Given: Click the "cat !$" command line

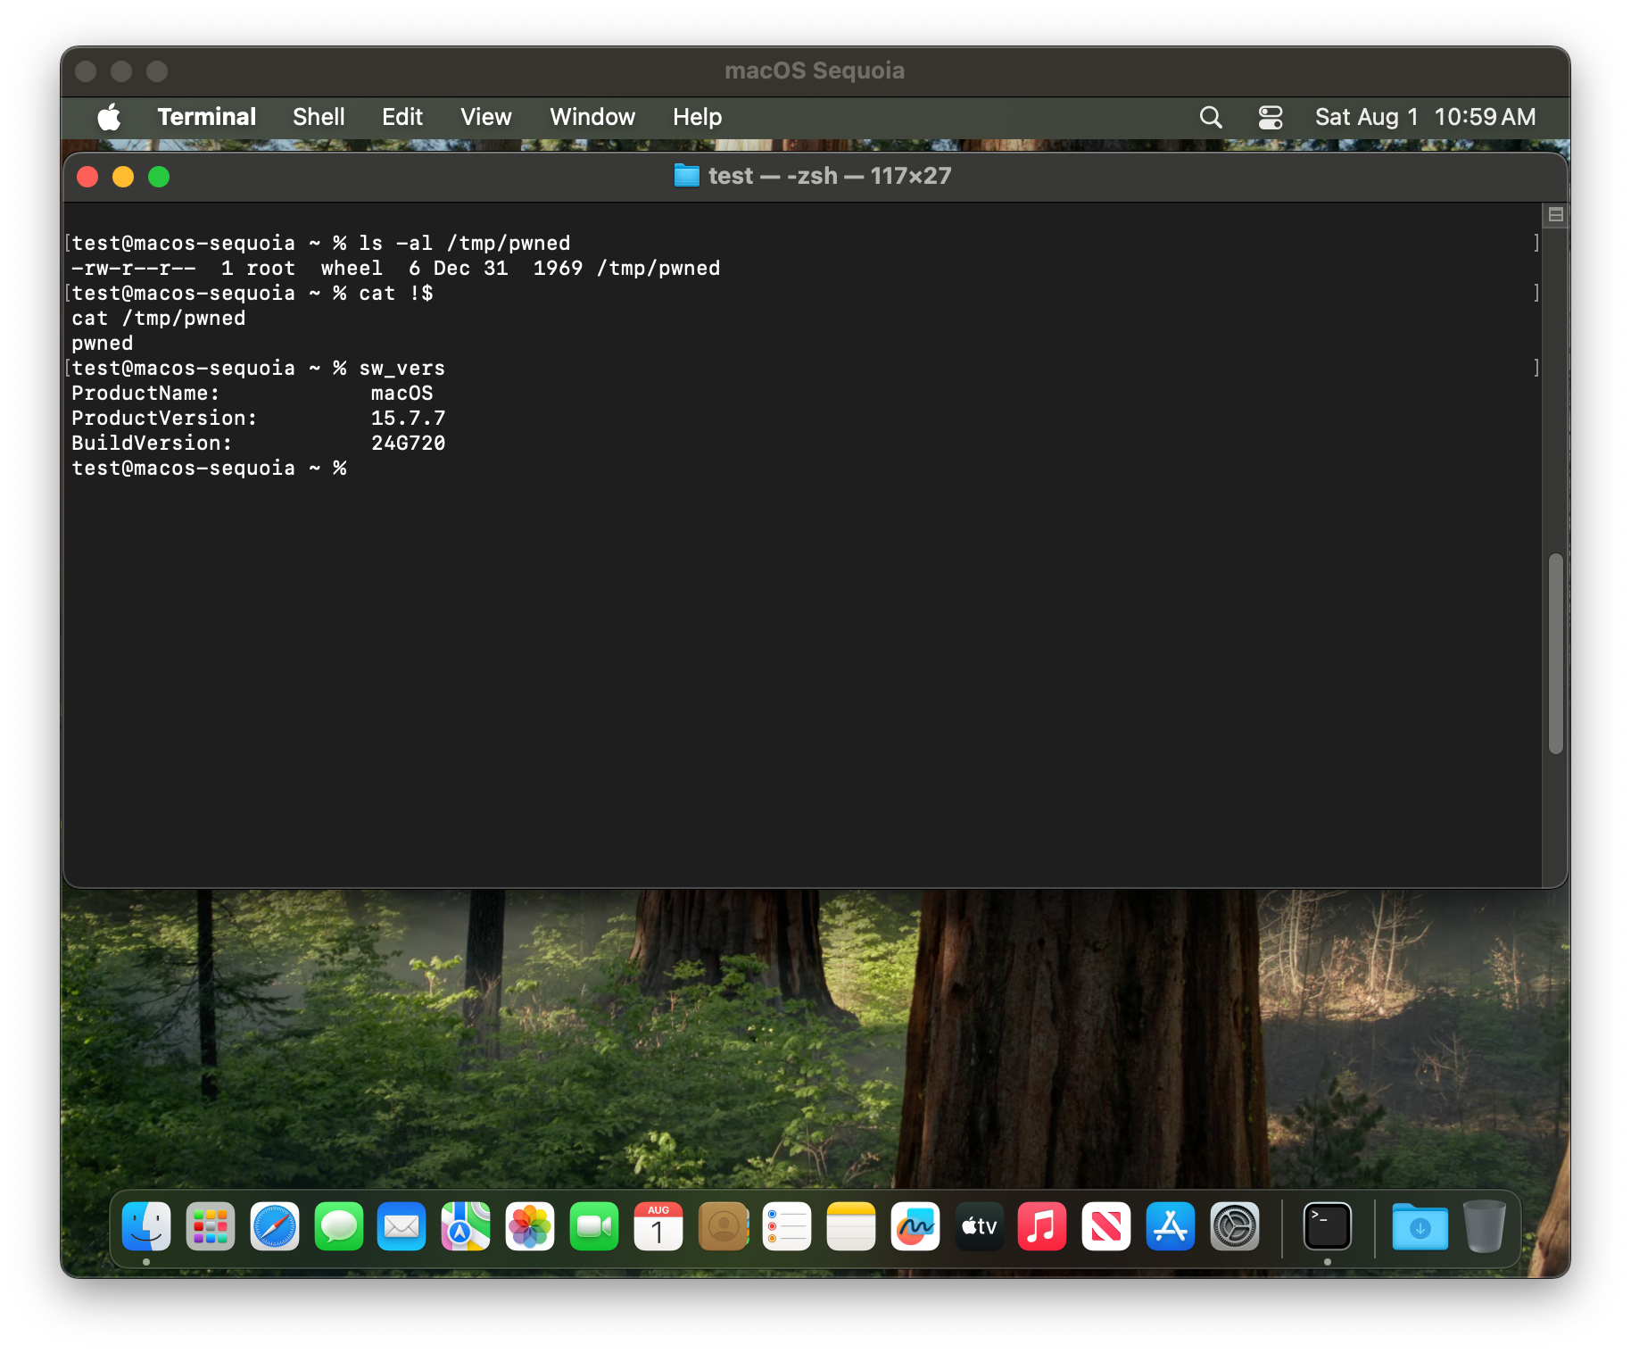Looking at the screenshot, I should pyautogui.click(x=396, y=293).
